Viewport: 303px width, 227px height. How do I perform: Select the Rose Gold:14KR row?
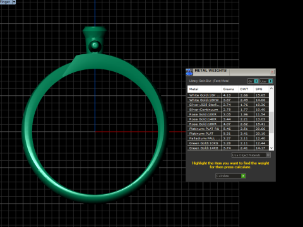[x=228, y=119]
